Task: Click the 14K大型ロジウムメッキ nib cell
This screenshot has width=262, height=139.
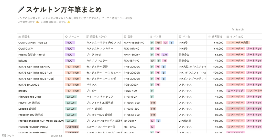Action: (192, 67)
